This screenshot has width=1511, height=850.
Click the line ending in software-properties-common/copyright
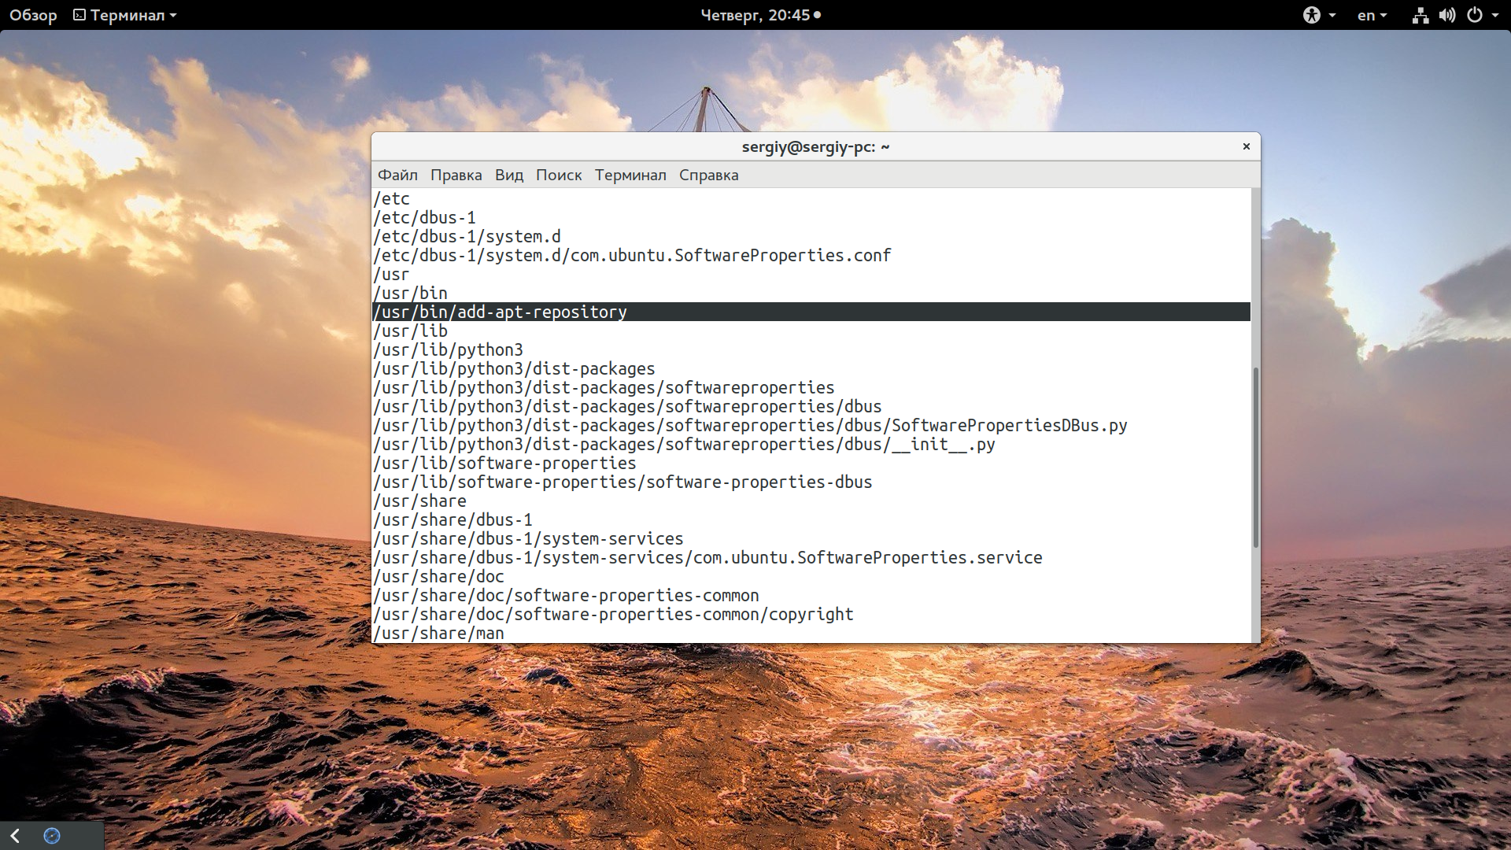[613, 614]
